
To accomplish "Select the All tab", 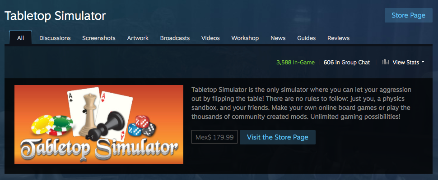I will 20,38.
